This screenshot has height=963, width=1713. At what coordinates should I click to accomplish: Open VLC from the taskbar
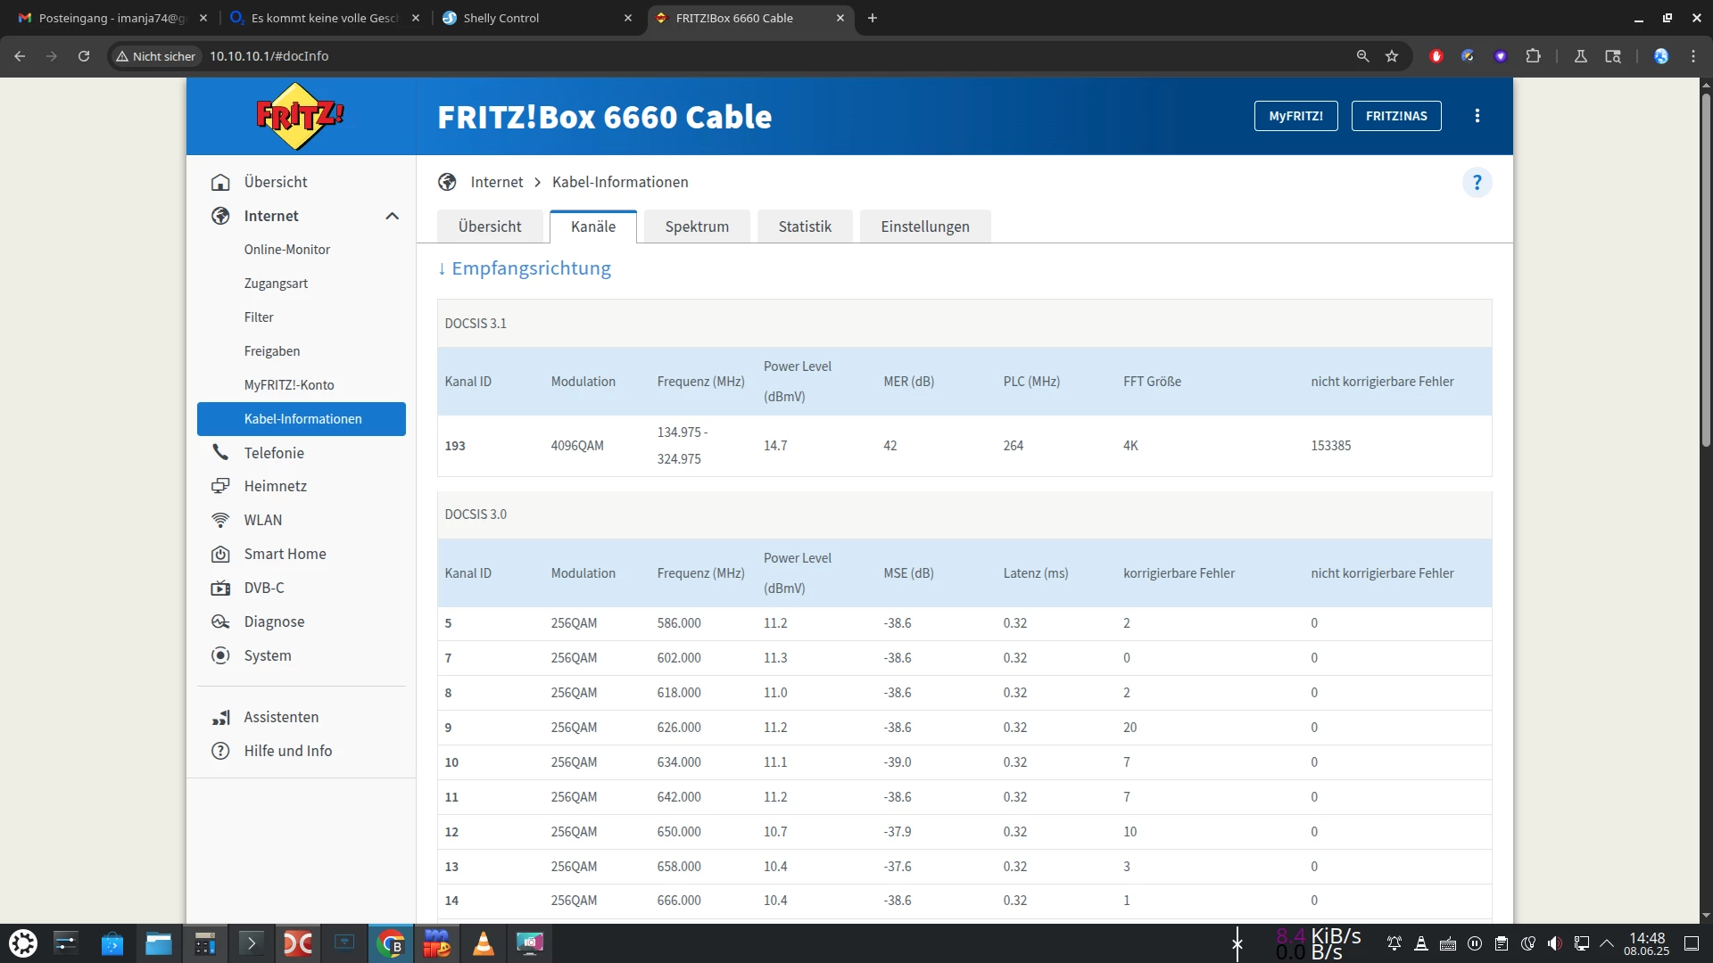tap(483, 943)
